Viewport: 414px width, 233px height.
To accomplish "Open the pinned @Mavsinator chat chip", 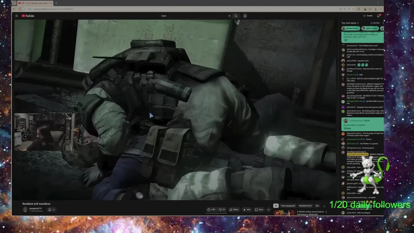I will pyautogui.click(x=370, y=28).
